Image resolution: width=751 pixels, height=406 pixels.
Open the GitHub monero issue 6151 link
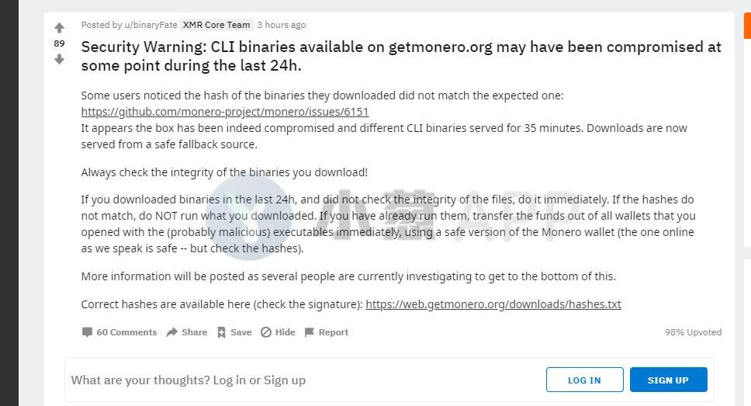tap(225, 112)
